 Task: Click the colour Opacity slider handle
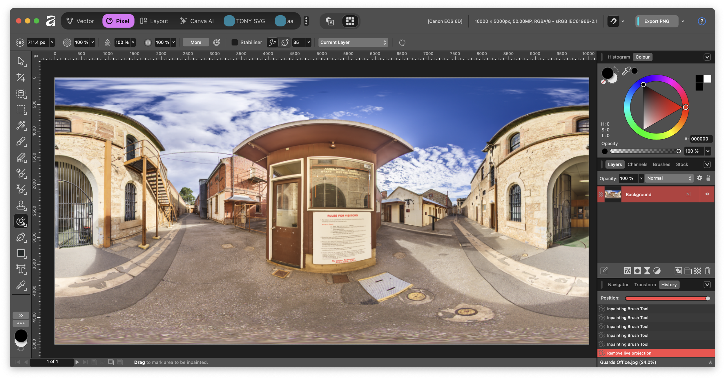coord(679,151)
